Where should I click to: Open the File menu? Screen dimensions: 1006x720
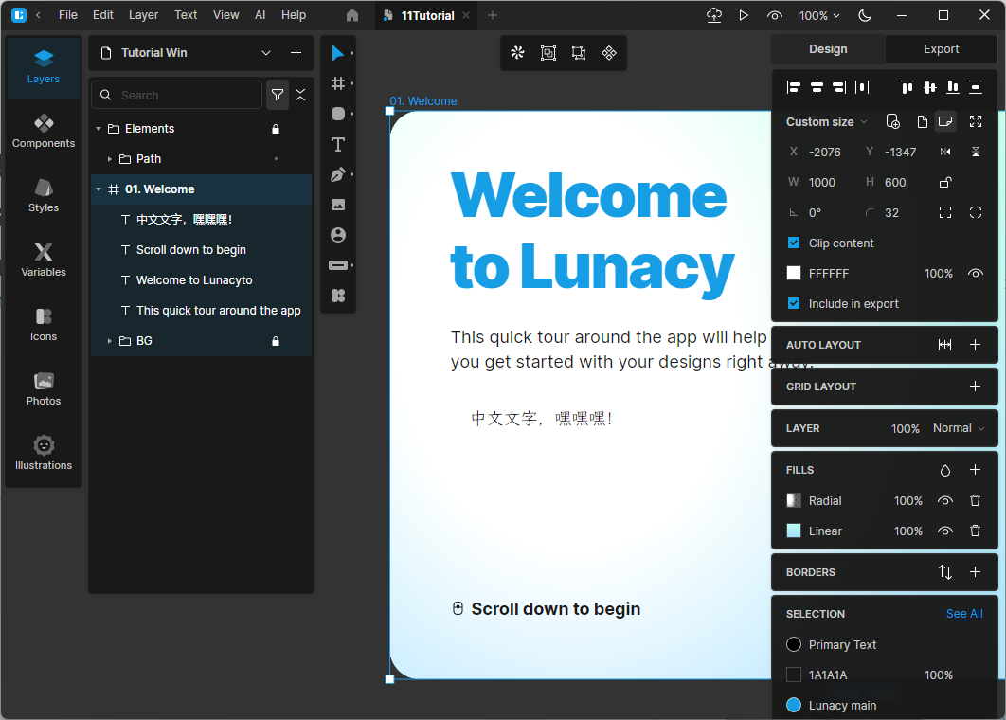click(x=67, y=15)
